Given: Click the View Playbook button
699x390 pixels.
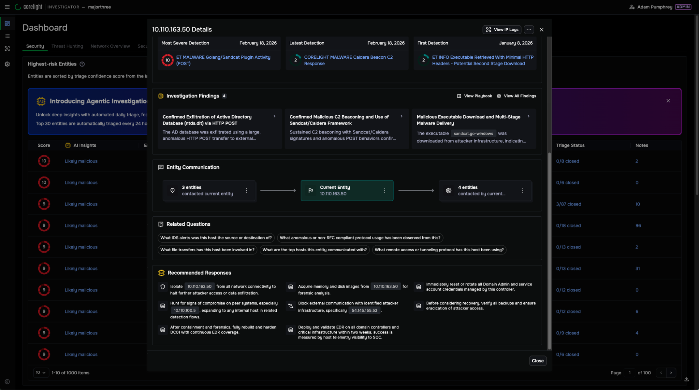Looking at the screenshot, I should click(x=474, y=96).
